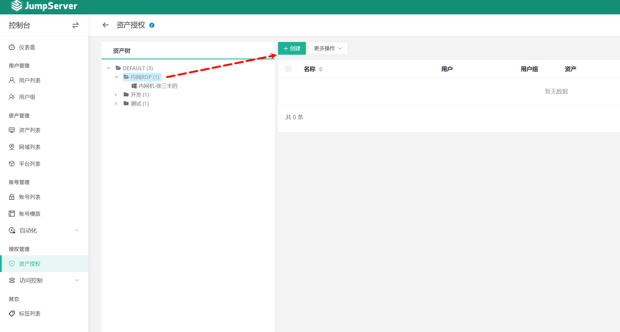The height and width of the screenshot is (332, 620).
Task: Expand the 开发 tree node
Action: tap(116, 95)
